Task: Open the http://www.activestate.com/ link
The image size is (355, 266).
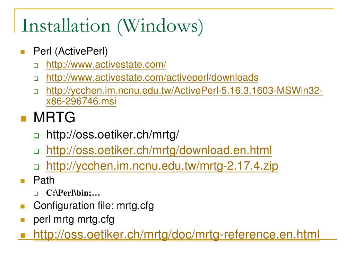Action: [106, 65]
